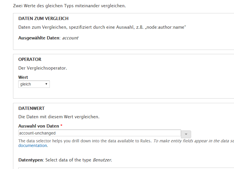
Task: Open the 'documentation' link
Action: coord(32,146)
